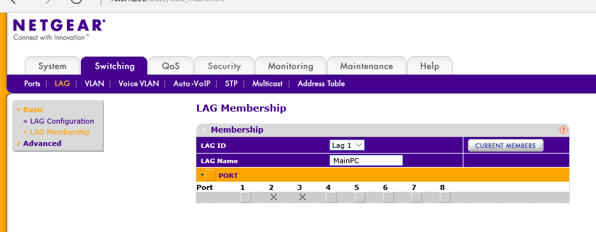Click the CURRENT MEMBERS button
Screen dimensions: 596x232
pyautogui.click(x=505, y=146)
